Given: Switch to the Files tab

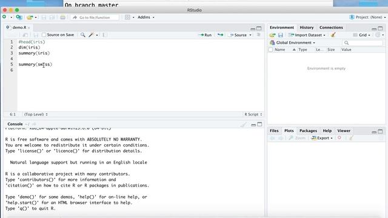Looking at the screenshot, I should tap(274, 131).
